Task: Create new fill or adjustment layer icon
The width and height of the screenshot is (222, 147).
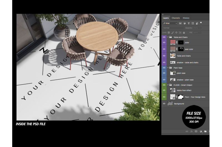Action: pos(201,131)
